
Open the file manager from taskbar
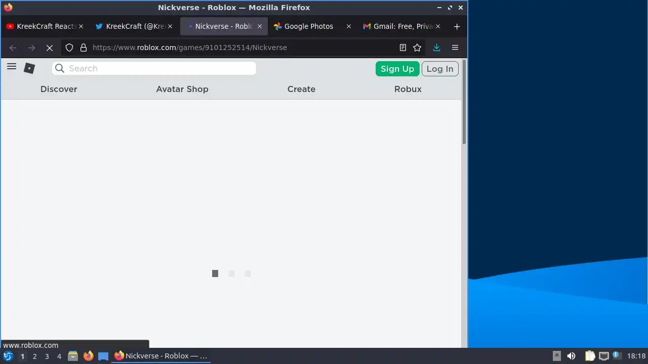click(73, 356)
